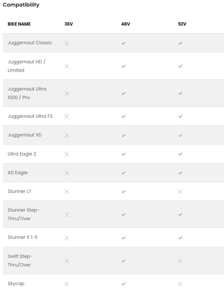Click the 36V cross for XD Eagle
The image size is (224, 292).
point(67,173)
